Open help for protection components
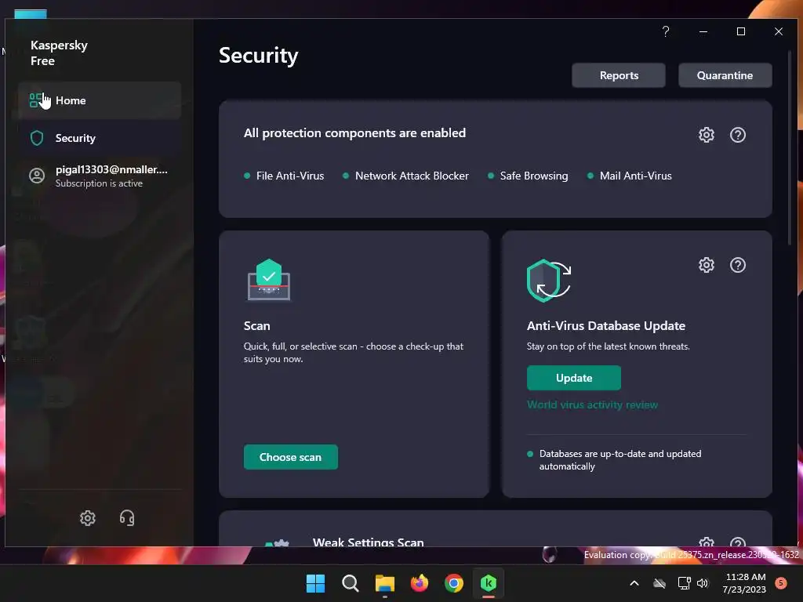The height and width of the screenshot is (602, 803). [738, 135]
